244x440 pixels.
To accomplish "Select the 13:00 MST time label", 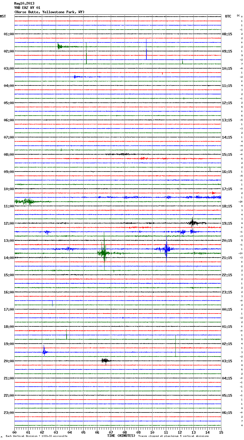I will click(x=9, y=241).
